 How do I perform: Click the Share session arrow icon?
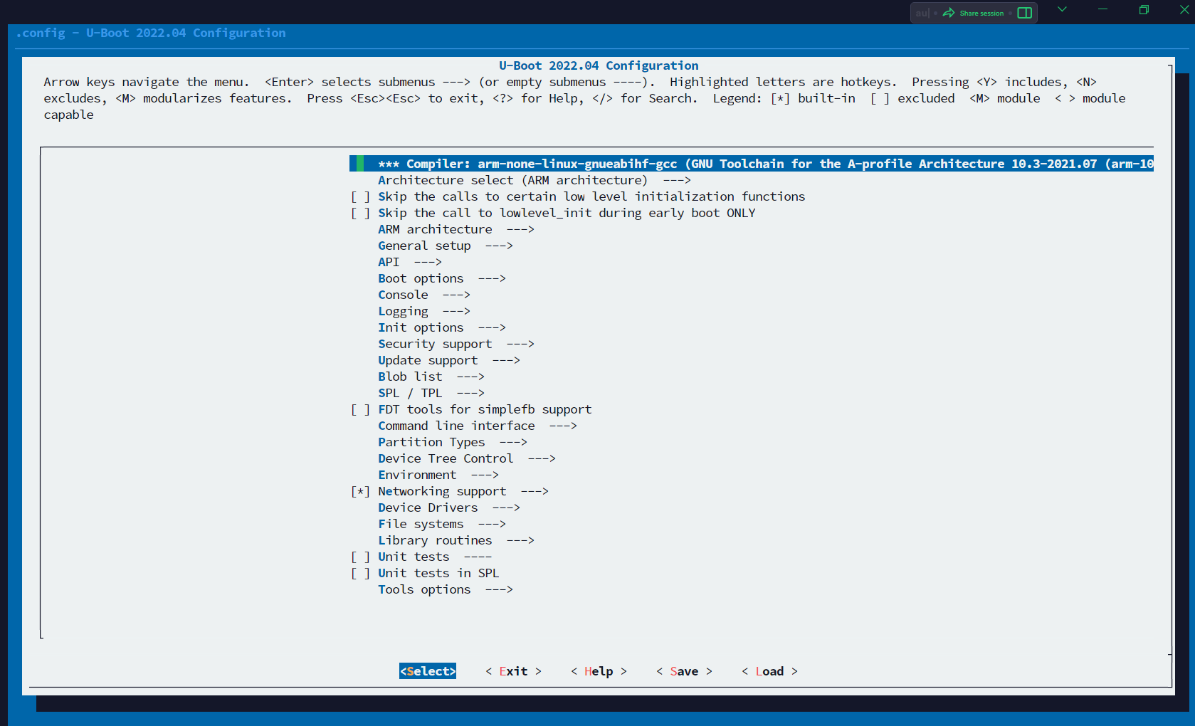pyautogui.click(x=949, y=13)
